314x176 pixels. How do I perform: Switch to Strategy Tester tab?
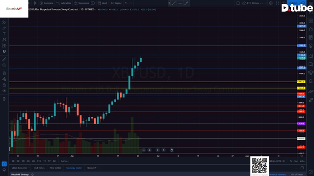(x=74, y=168)
